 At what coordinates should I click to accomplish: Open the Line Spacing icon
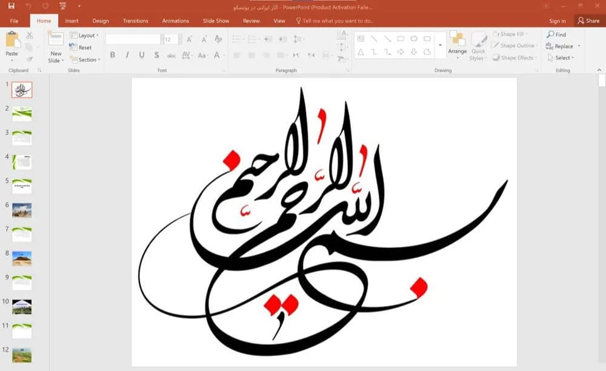(x=298, y=39)
